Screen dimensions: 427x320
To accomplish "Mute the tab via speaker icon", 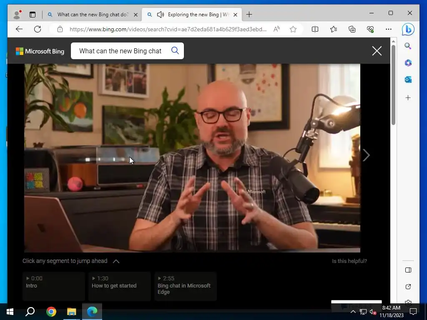I will (x=161, y=15).
